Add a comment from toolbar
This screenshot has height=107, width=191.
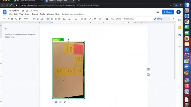click(38, 19)
